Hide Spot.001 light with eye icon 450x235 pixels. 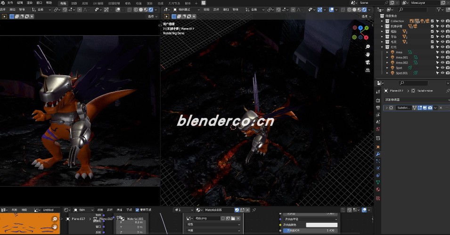[443, 73]
